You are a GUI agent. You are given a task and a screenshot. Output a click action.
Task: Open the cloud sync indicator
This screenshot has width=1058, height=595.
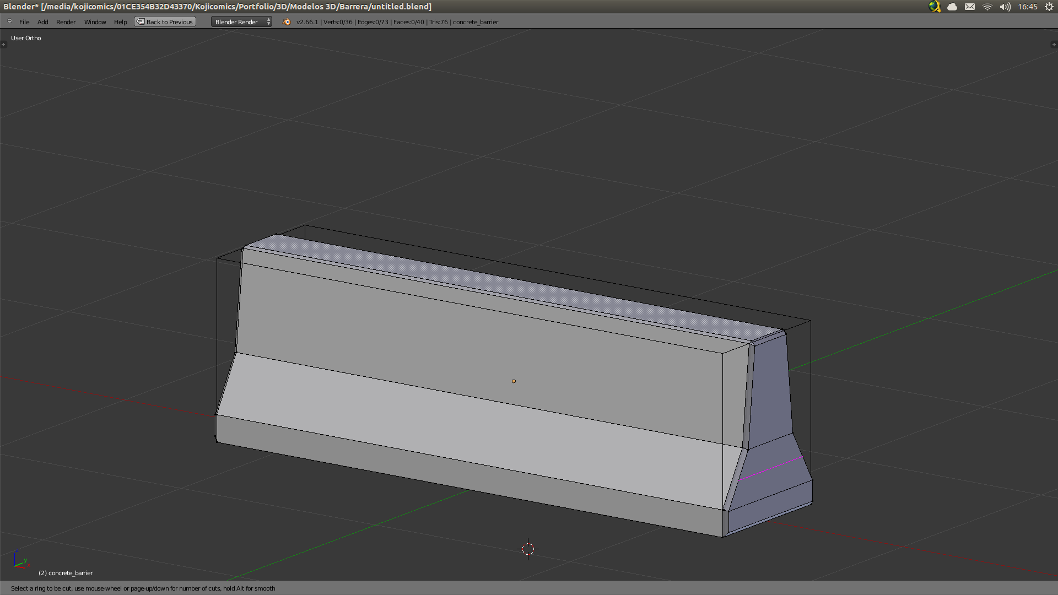(952, 7)
